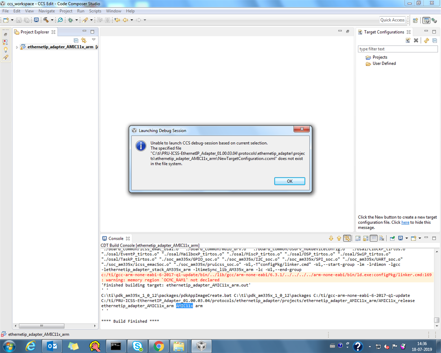Screen dimensions: 441x353
Task: Open the Window menu
Action: click(x=114, y=11)
